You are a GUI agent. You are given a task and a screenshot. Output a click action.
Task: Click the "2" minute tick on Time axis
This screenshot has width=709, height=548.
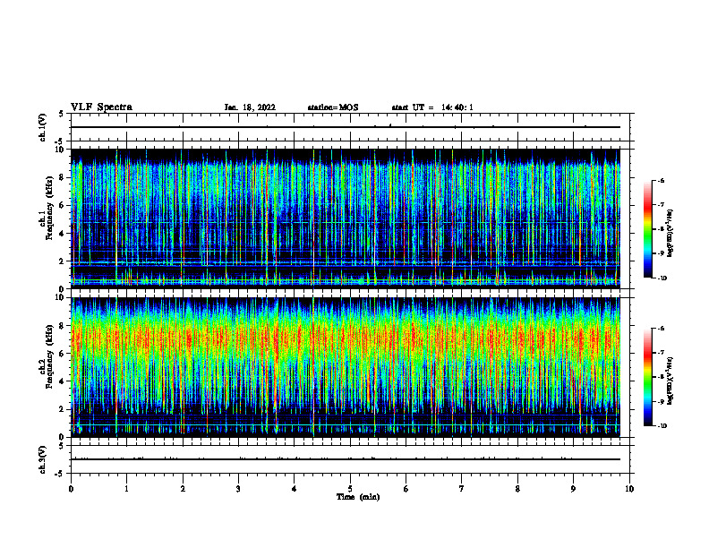(x=183, y=489)
